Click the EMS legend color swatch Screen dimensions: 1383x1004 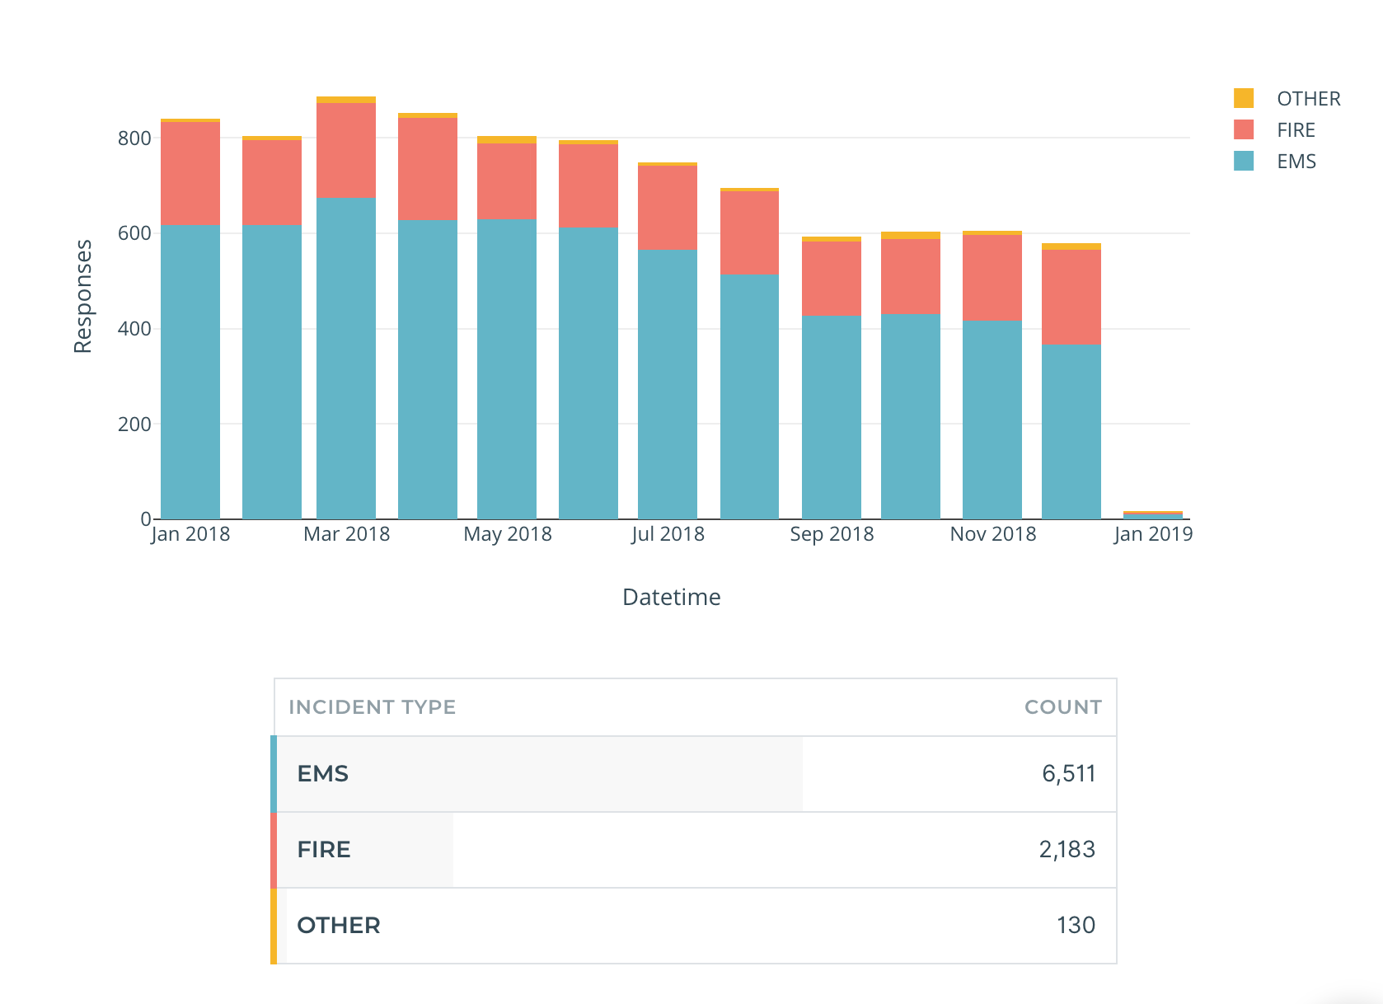(x=1244, y=161)
